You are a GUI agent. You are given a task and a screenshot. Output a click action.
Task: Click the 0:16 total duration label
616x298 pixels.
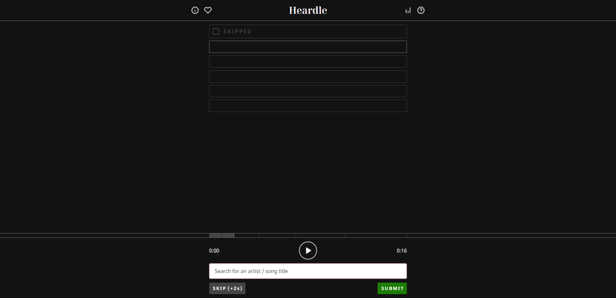click(401, 251)
